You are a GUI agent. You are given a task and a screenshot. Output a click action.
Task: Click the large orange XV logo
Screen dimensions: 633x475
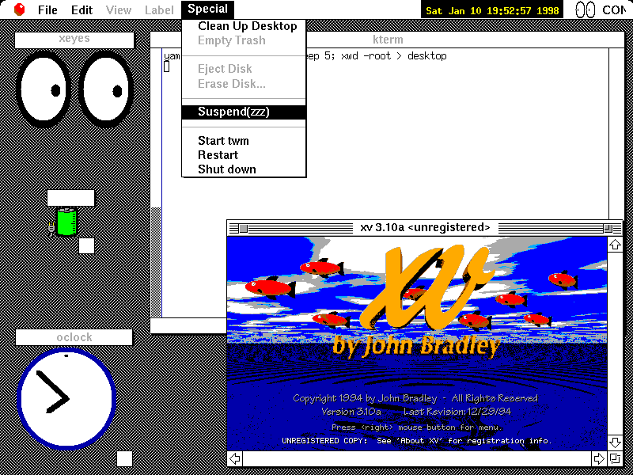427,287
